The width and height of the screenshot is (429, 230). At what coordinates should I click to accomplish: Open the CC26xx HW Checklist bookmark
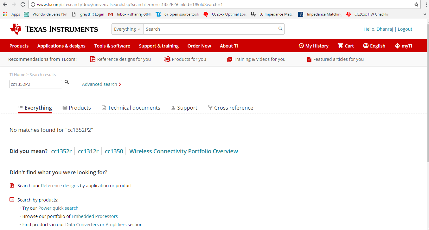coord(367,14)
